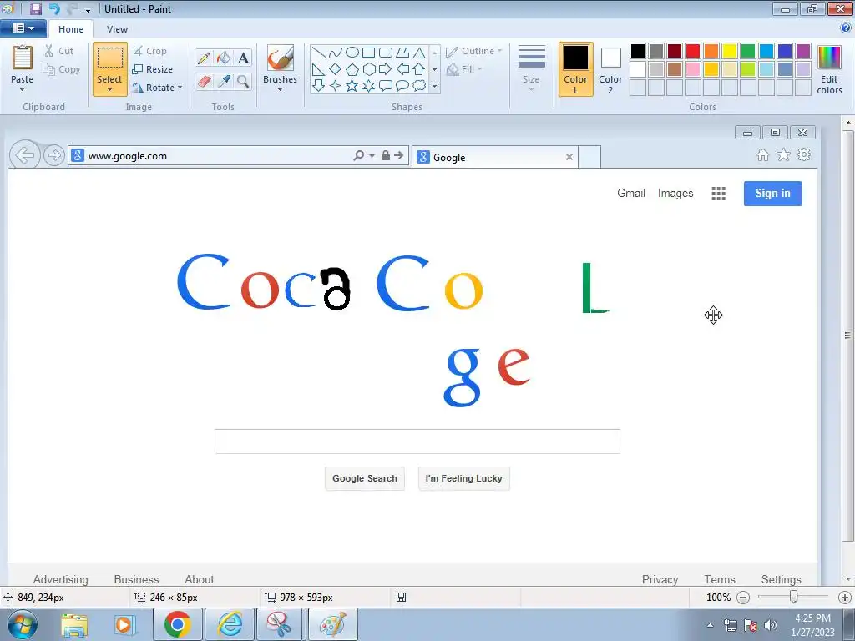The height and width of the screenshot is (641, 855).
Task: Open Customize Quick Access Toolbar arrow
Action: click(x=88, y=9)
